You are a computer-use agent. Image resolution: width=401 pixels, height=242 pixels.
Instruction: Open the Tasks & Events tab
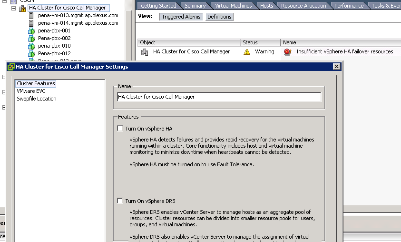pos(386,6)
